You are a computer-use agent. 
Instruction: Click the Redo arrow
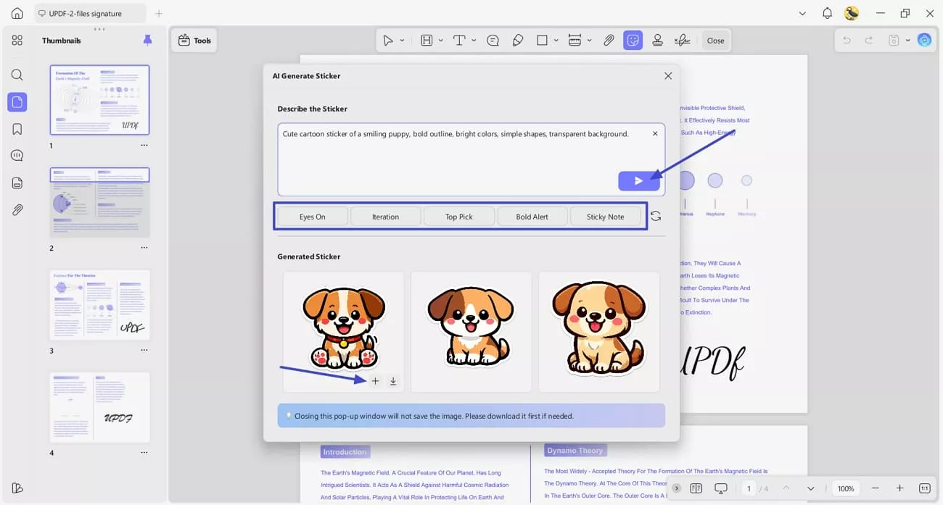click(x=869, y=41)
